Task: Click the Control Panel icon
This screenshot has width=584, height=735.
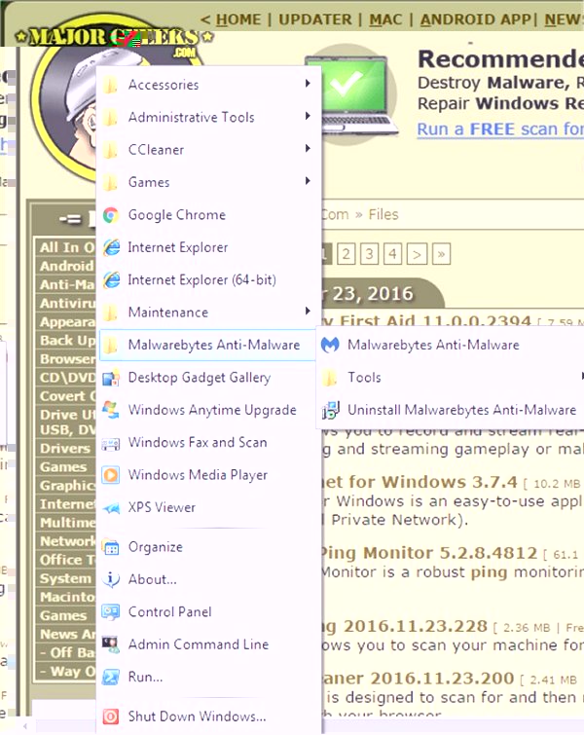Action: point(111,612)
